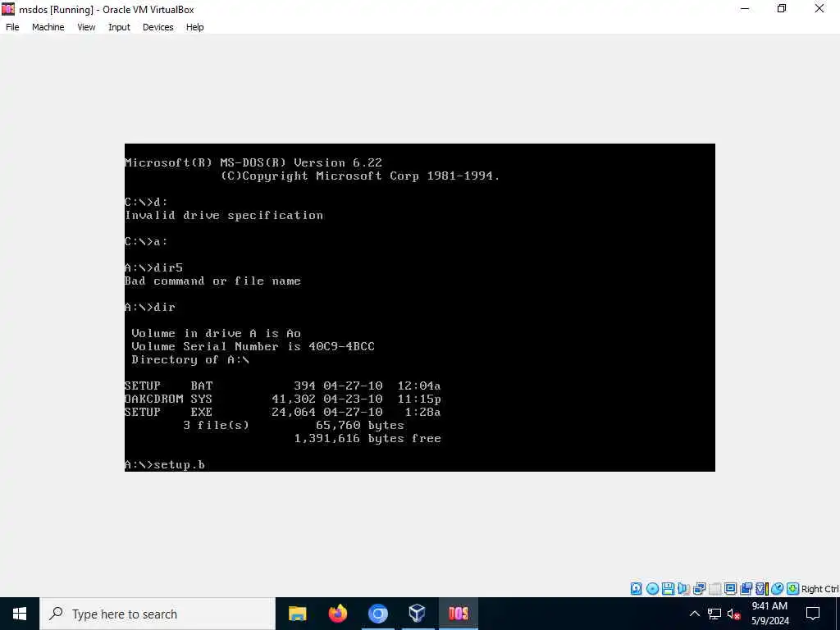Click the display monitor indicator icon
The height and width of the screenshot is (630, 840).
(730, 589)
